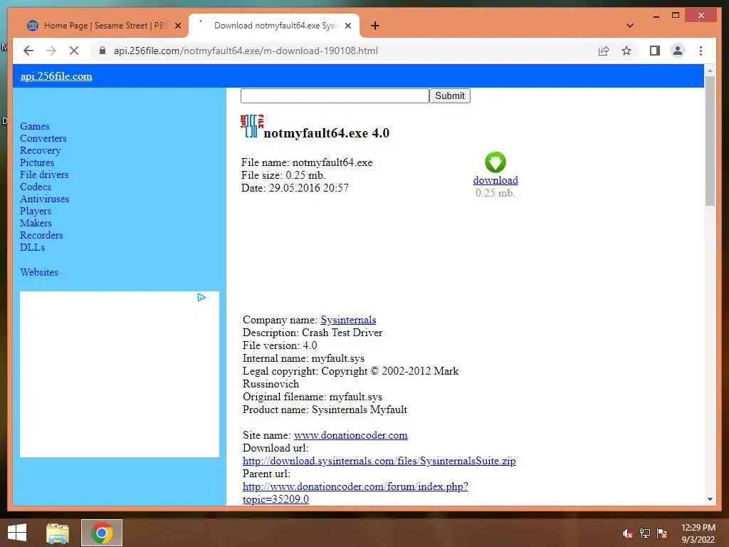The width and height of the screenshot is (729, 547).
Task: Open the Antiviruses category
Action: (x=45, y=199)
